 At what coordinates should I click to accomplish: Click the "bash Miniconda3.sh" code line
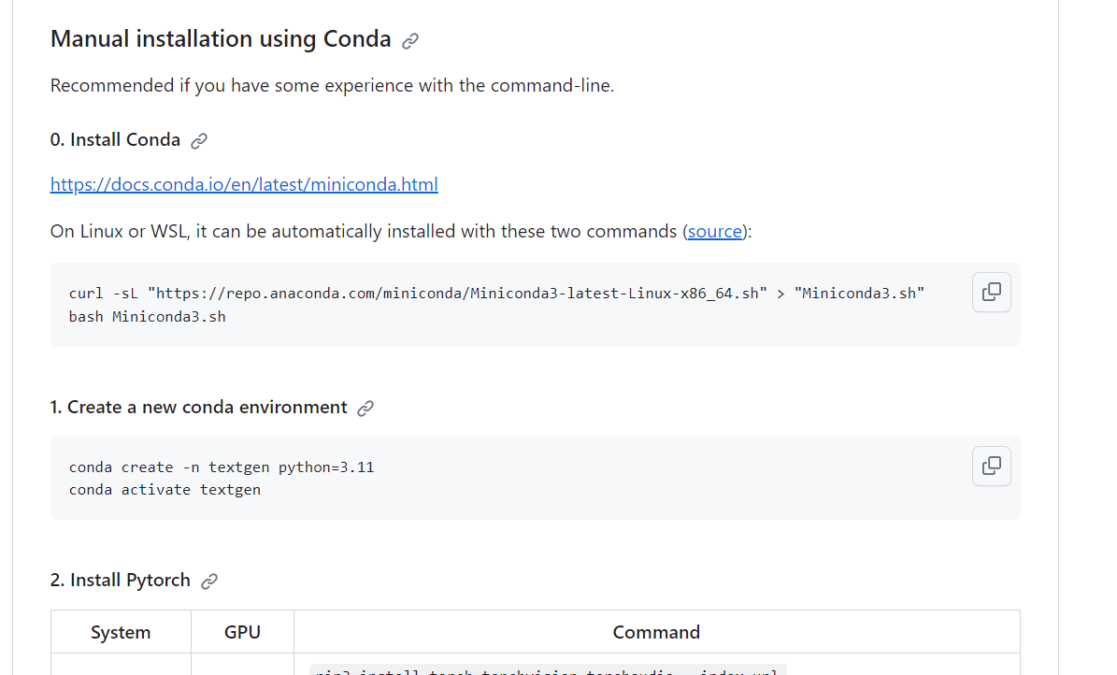click(147, 316)
